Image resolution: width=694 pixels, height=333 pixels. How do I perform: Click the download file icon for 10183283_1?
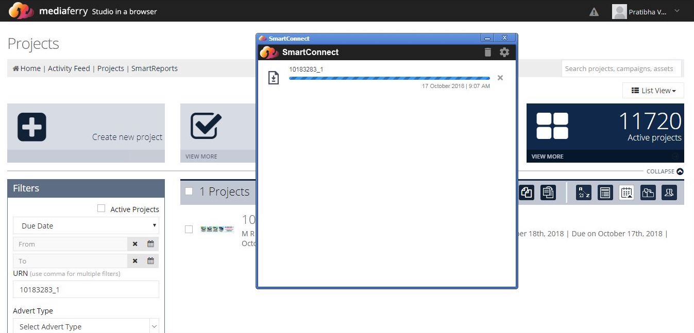[274, 78]
